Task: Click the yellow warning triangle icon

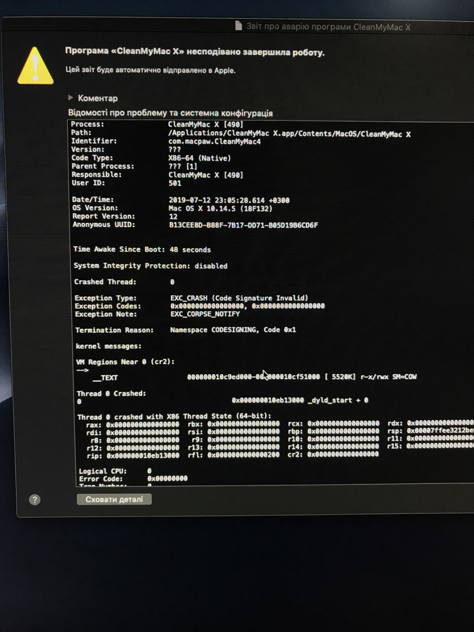Action: (x=35, y=66)
